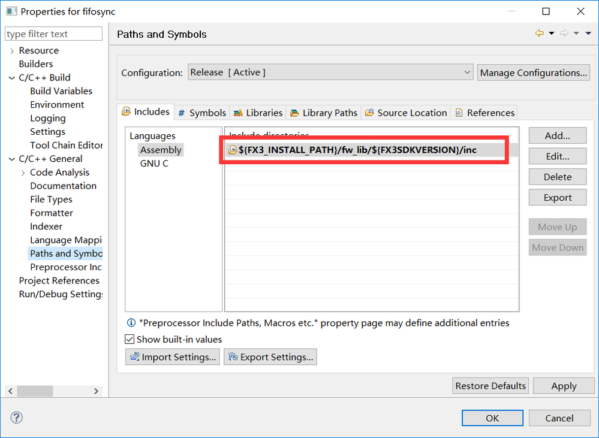
Task: Collapse the C/C++ Build tree node
Action: point(12,78)
